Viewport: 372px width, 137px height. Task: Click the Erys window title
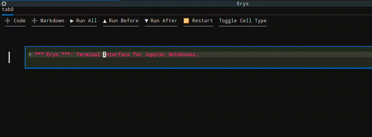coord(243,4)
